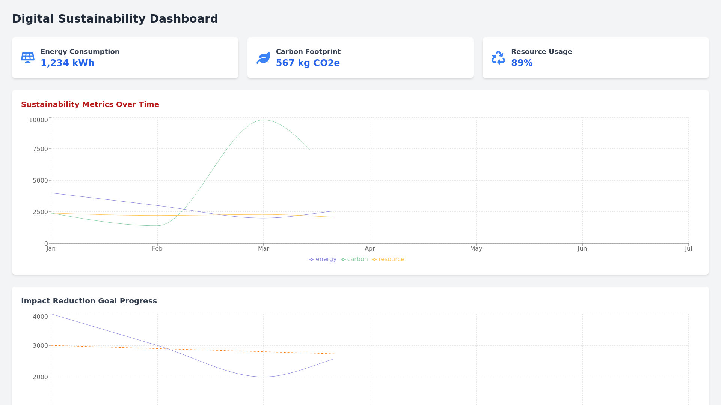Image resolution: width=721 pixels, height=405 pixels.
Task: Click the 89% resource usage value
Action: pos(522,63)
